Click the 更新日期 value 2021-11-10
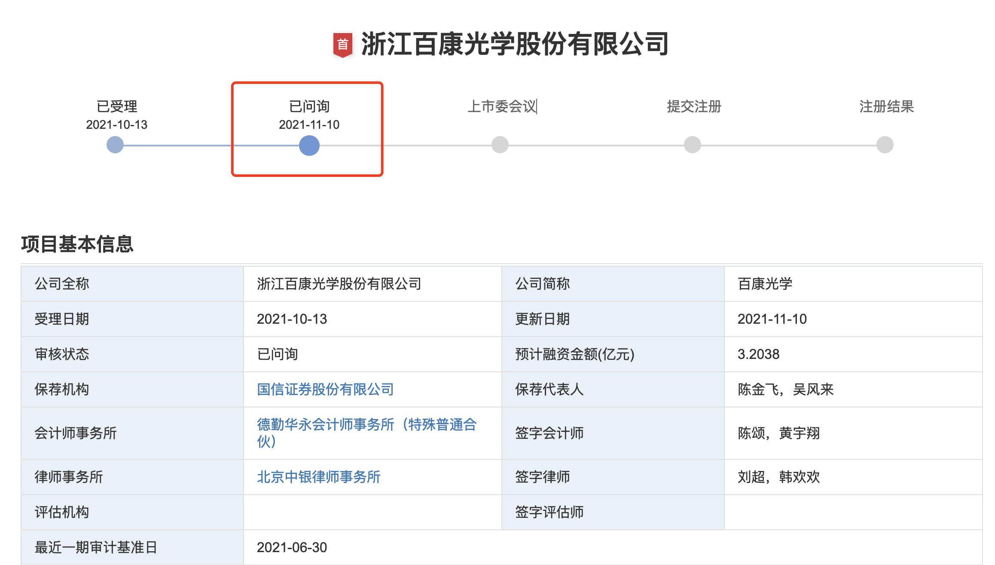The width and height of the screenshot is (995, 565). pos(772,319)
